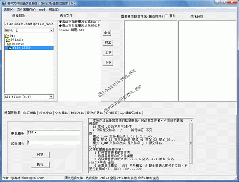
Task: Open the mp3 menu
Action: (x=42, y=10)
